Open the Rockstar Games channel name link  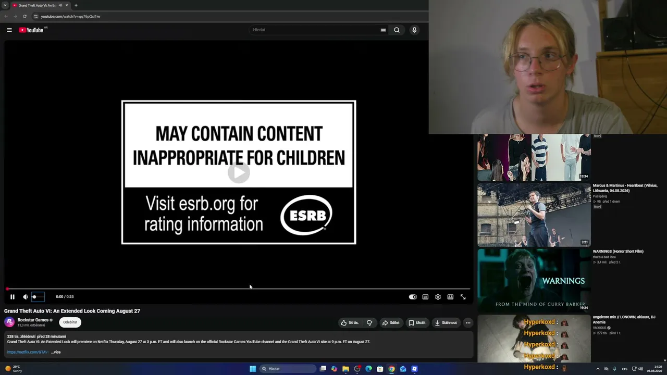click(33, 320)
